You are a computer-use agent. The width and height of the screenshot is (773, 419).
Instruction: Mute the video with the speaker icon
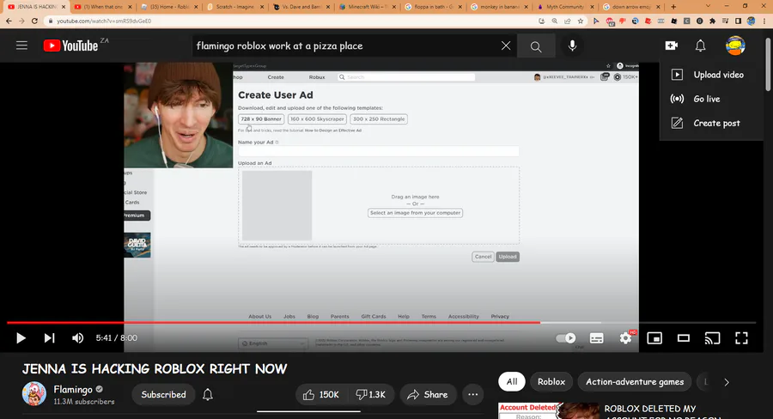tap(77, 338)
